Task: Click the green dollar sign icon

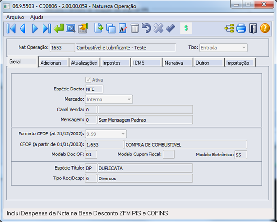Action: tap(186, 28)
